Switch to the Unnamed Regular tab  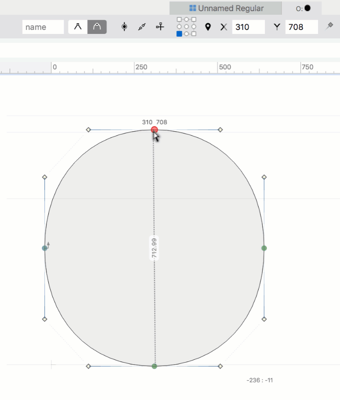click(226, 8)
